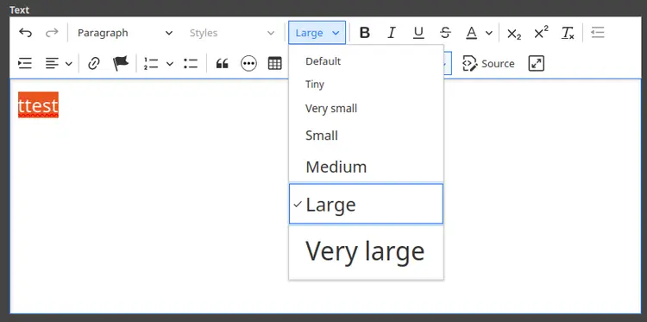The width and height of the screenshot is (647, 322).
Task: Insert a block quote
Action: tap(222, 64)
